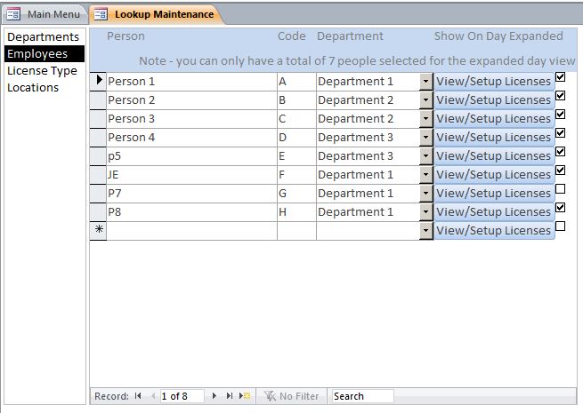Click View/Setup Licenses for P8
This screenshot has height=413, width=583.
494,211
